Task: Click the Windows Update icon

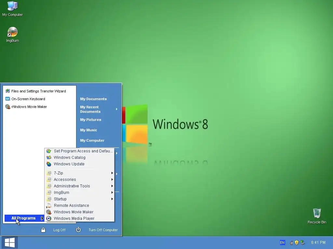Action: 49,164
